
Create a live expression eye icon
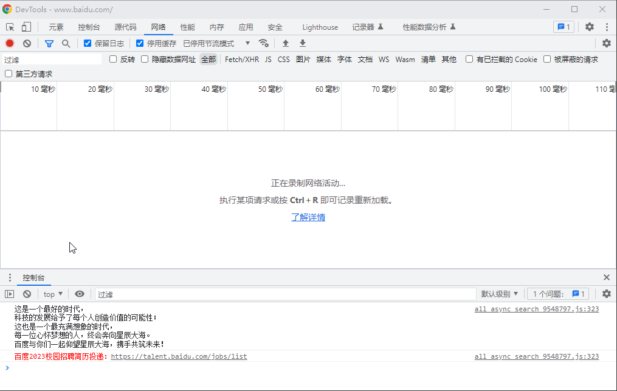coord(80,294)
